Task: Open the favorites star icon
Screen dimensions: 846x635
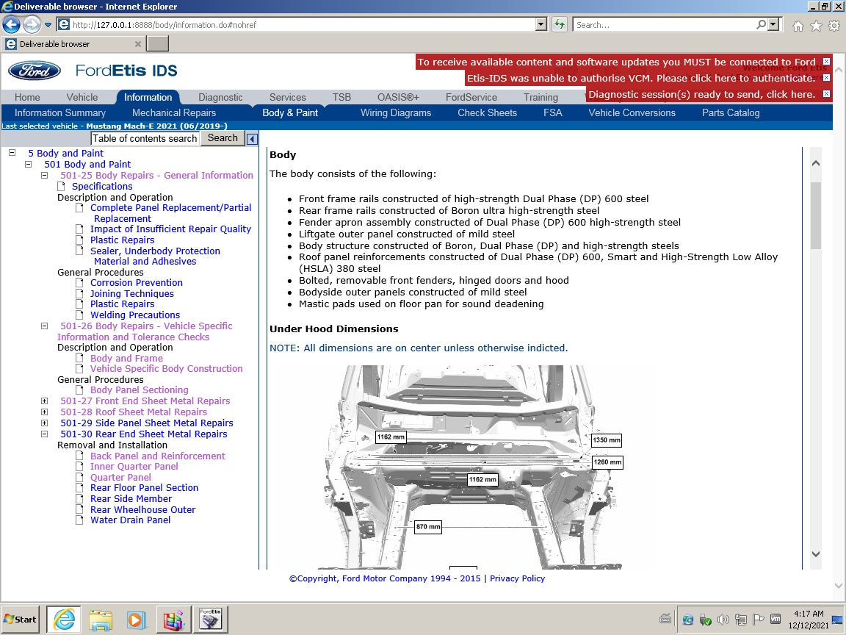Action: click(816, 26)
